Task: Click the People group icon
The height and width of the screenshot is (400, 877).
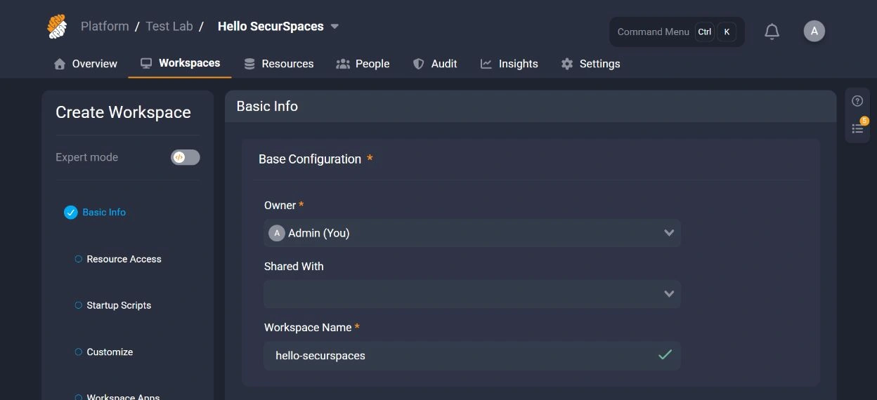Action: click(x=343, y=64)
